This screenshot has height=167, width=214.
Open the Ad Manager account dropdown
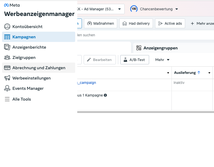[101, 9]
